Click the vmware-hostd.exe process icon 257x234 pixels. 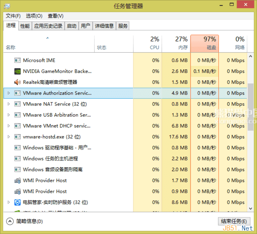pyautogui.click(x=17, y=137)
